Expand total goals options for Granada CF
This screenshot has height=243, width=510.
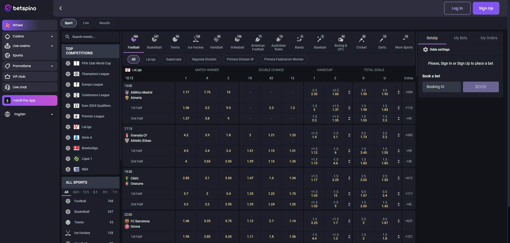(x=398, y=135)
